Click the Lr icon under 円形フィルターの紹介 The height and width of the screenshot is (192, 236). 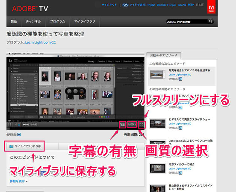coord(180,173)
